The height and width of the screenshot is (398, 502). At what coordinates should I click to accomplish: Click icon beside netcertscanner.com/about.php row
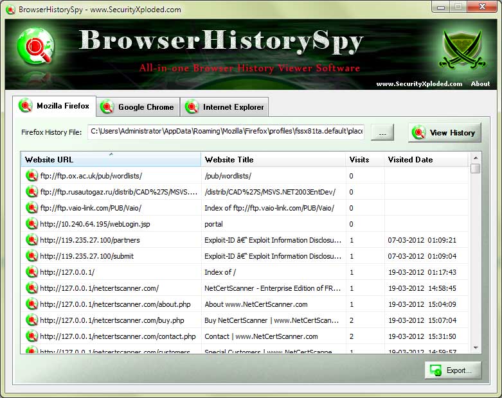click(31, 304)
